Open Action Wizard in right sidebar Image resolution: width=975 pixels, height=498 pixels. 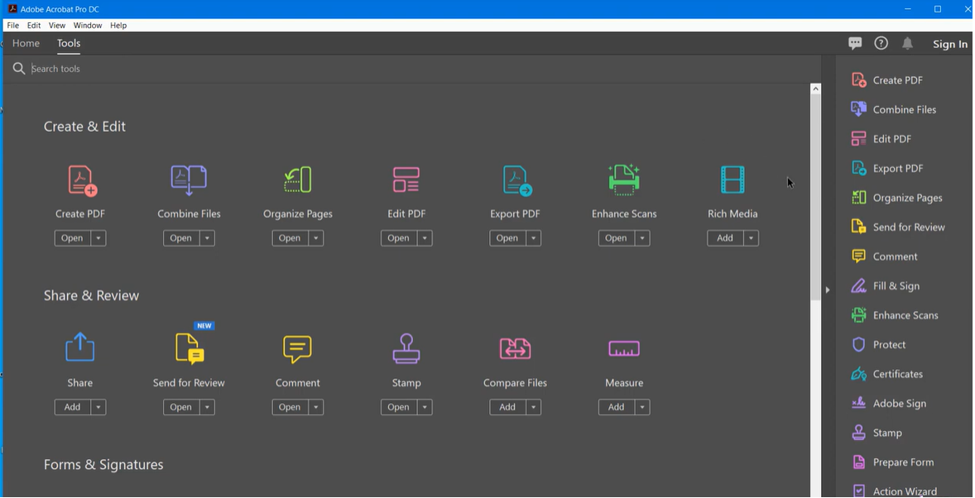(x=894, y=491)
